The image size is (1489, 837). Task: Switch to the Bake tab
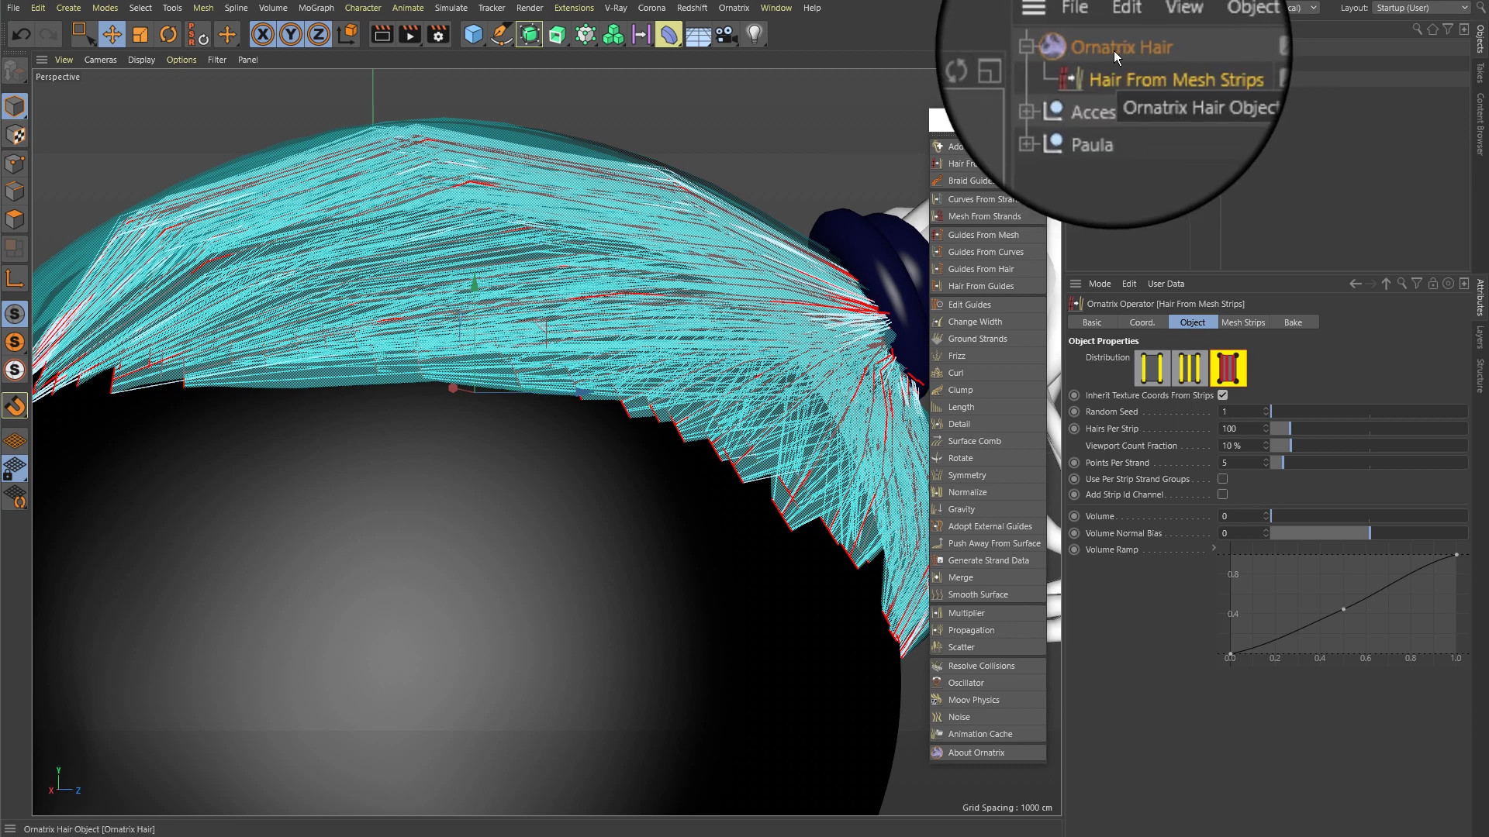click(1293, 322)
